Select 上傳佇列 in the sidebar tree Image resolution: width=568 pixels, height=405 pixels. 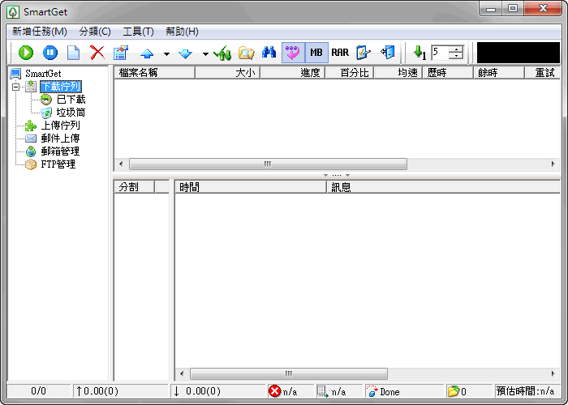click(x=60, y=126)
